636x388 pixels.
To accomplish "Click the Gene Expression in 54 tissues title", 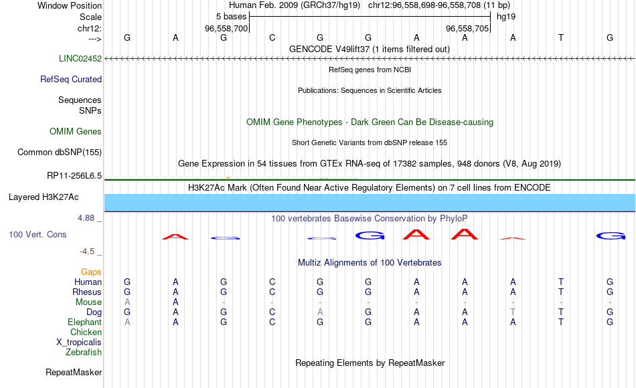I will click(370, 164).
